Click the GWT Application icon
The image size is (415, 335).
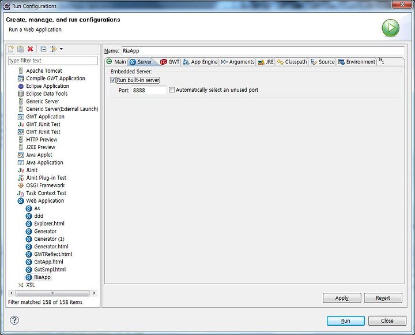pyautogui.click(x=21, y=117)
